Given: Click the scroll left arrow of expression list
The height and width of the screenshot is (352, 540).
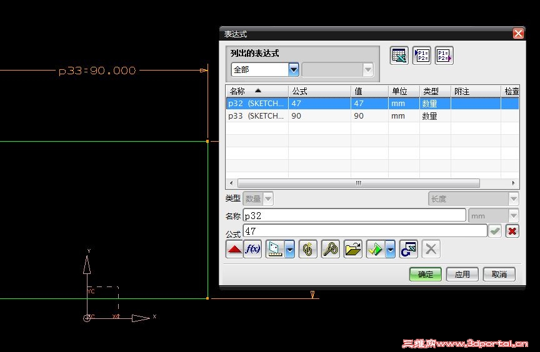Looking at the screenshot, I should tap(231, 183).
